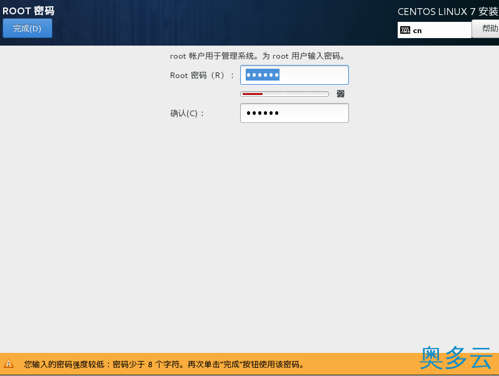Click the weak password warning message
The width and height of the screenshot is (499, 376).
[164, 364]
